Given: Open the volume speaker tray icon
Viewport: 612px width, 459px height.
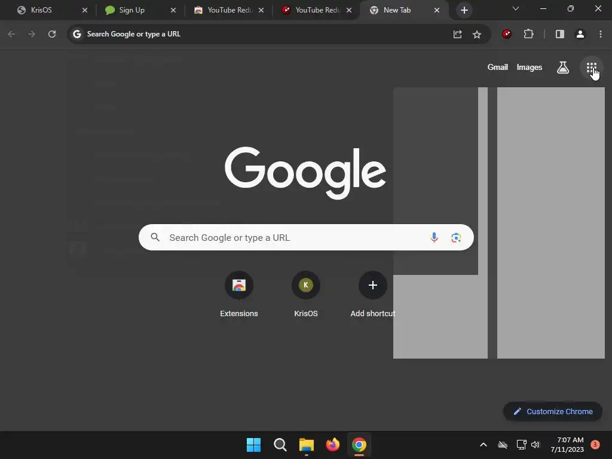Looking at the screenshot, I should click(x=535, y=445).
